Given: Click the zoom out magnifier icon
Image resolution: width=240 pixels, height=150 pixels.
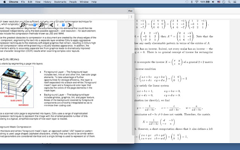Looking at the screenshot, I should (22, 25).
